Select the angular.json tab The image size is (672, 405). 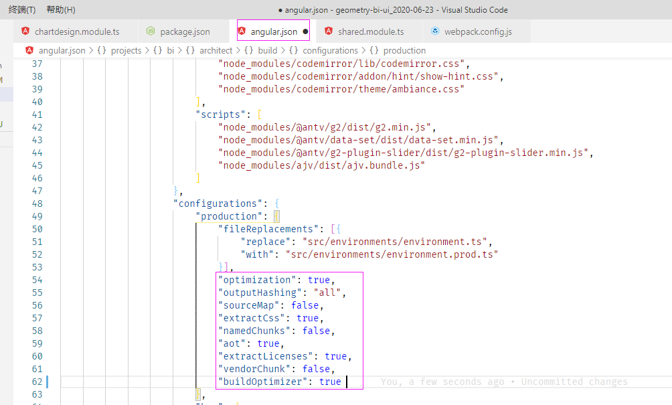click(273, 31)
